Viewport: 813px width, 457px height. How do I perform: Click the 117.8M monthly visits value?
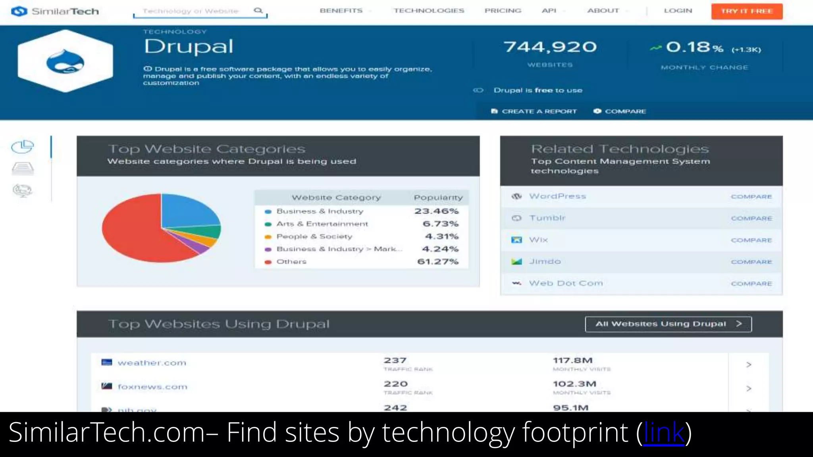pyautogui.click(x=572, y=361)
